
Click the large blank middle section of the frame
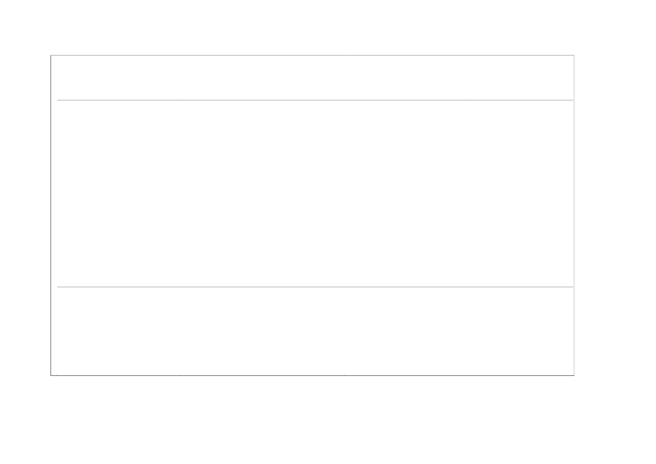[312, 194]
